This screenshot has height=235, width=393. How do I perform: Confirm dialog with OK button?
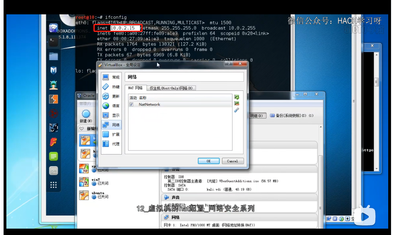coord(208,161)
